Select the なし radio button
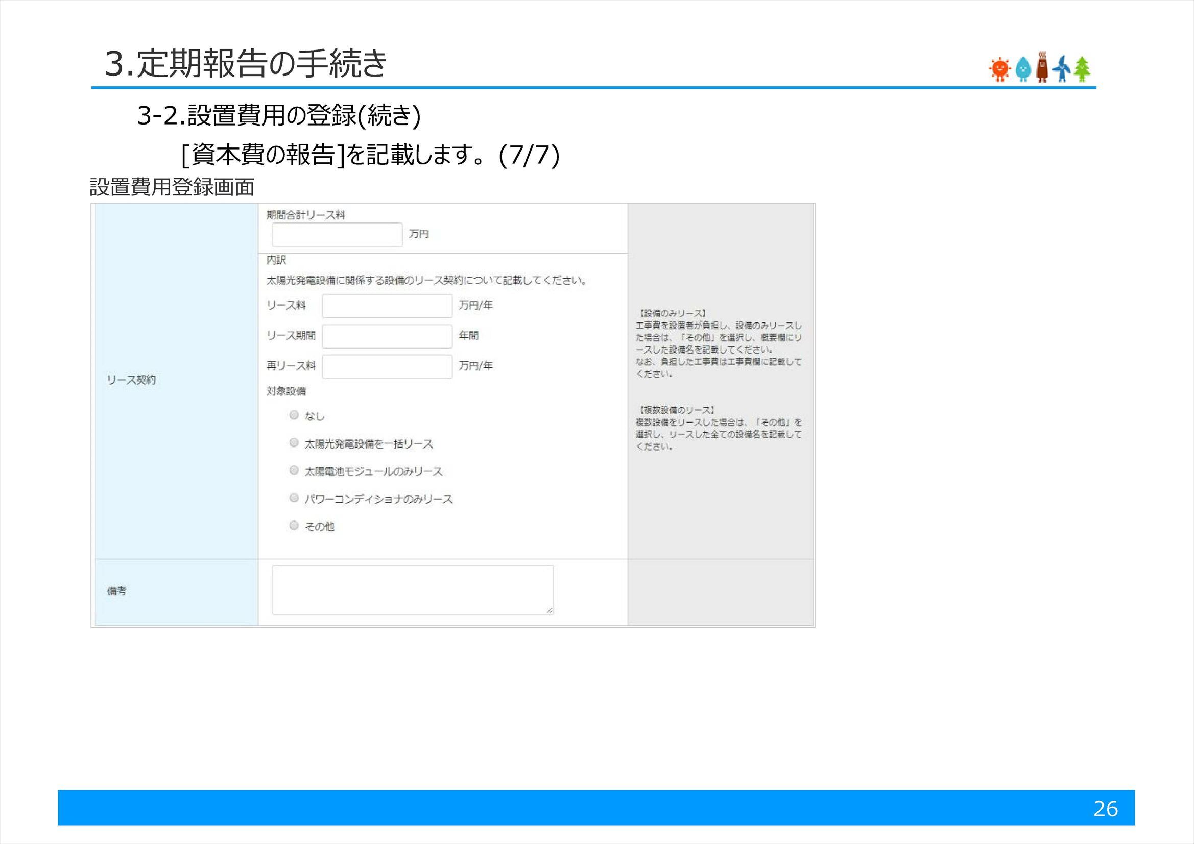 (294, 415)
